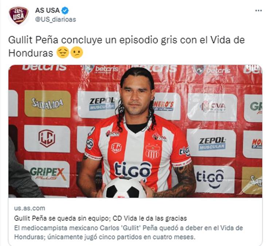Open headline Gullit Peña se queda sin equipo
Viewport: 269px width, 246px height.
click(100, 218)
